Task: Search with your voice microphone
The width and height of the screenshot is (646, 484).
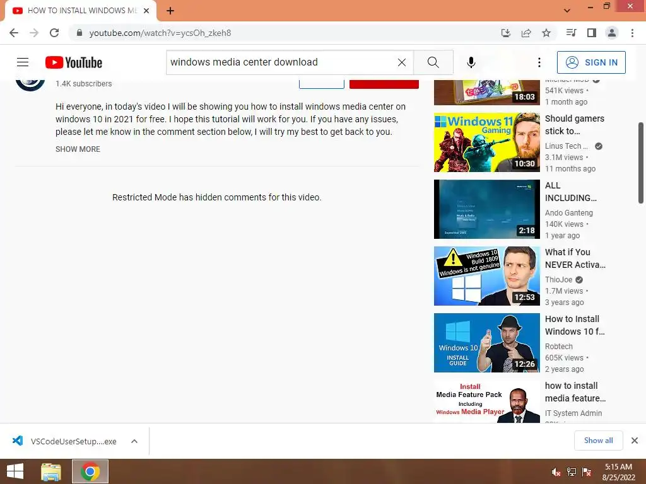Action: pos(471,62)
